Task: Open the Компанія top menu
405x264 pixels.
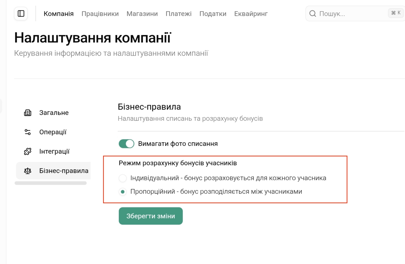Action: coord(59,14)
